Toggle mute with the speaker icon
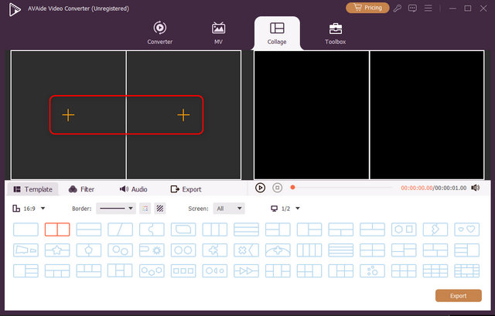495x316 pixels. [475, 188]
